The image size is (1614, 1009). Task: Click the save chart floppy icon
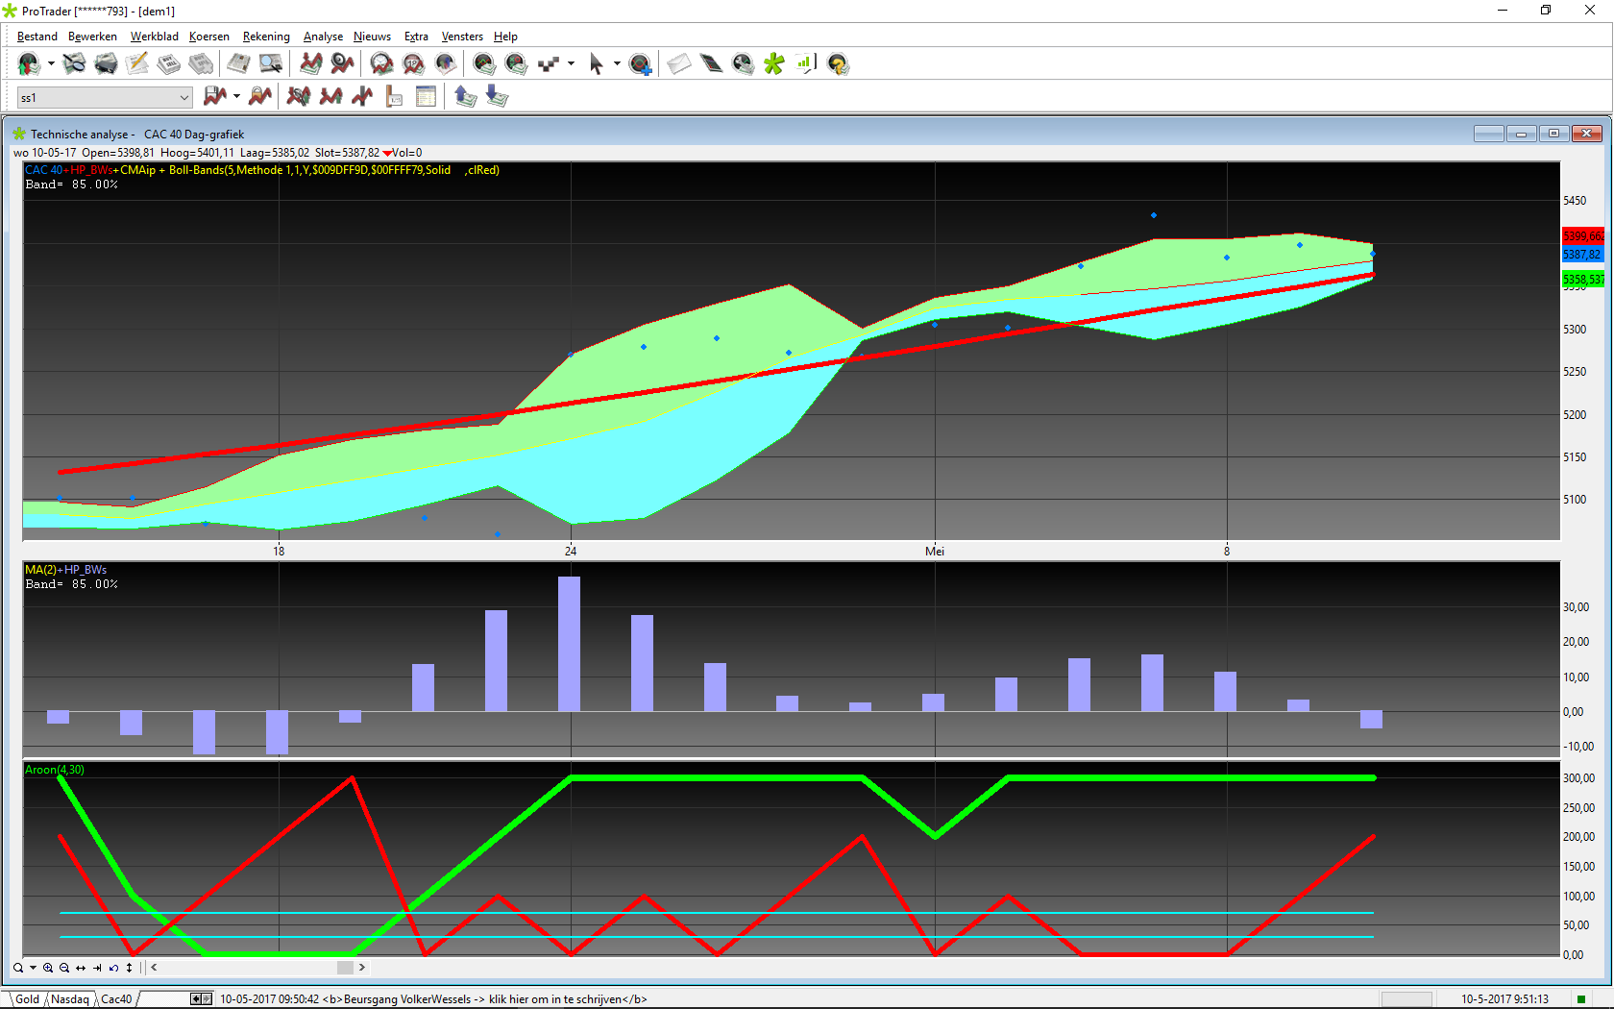coord(215,96)
